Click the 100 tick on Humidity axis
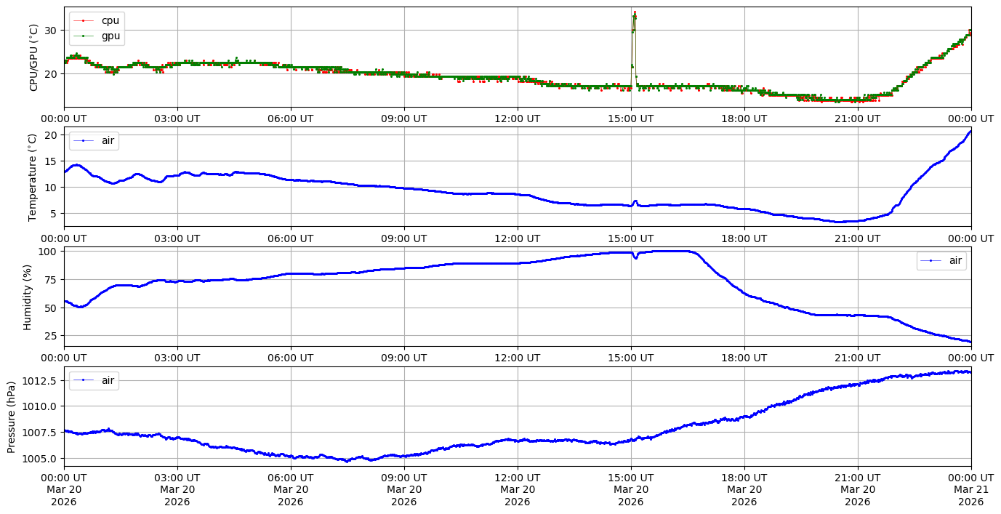The image size is (1001, 514). click(x=48, y=252)
